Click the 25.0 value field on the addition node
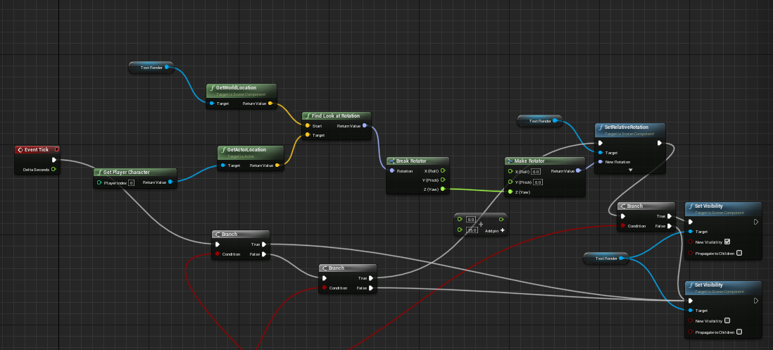The height and width of the screenshot is (350, 773). 472,230
